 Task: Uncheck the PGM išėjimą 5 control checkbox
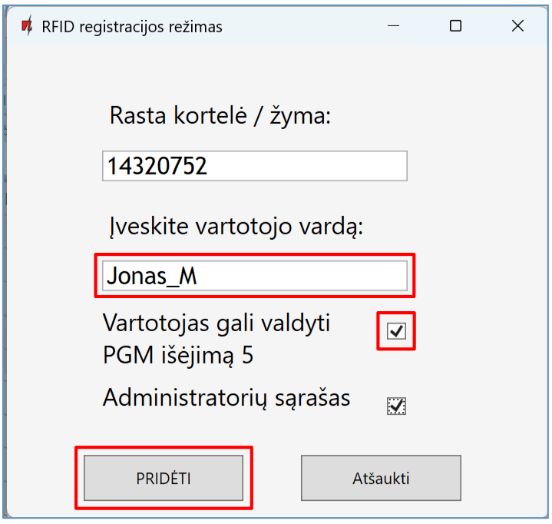[396, 331]
